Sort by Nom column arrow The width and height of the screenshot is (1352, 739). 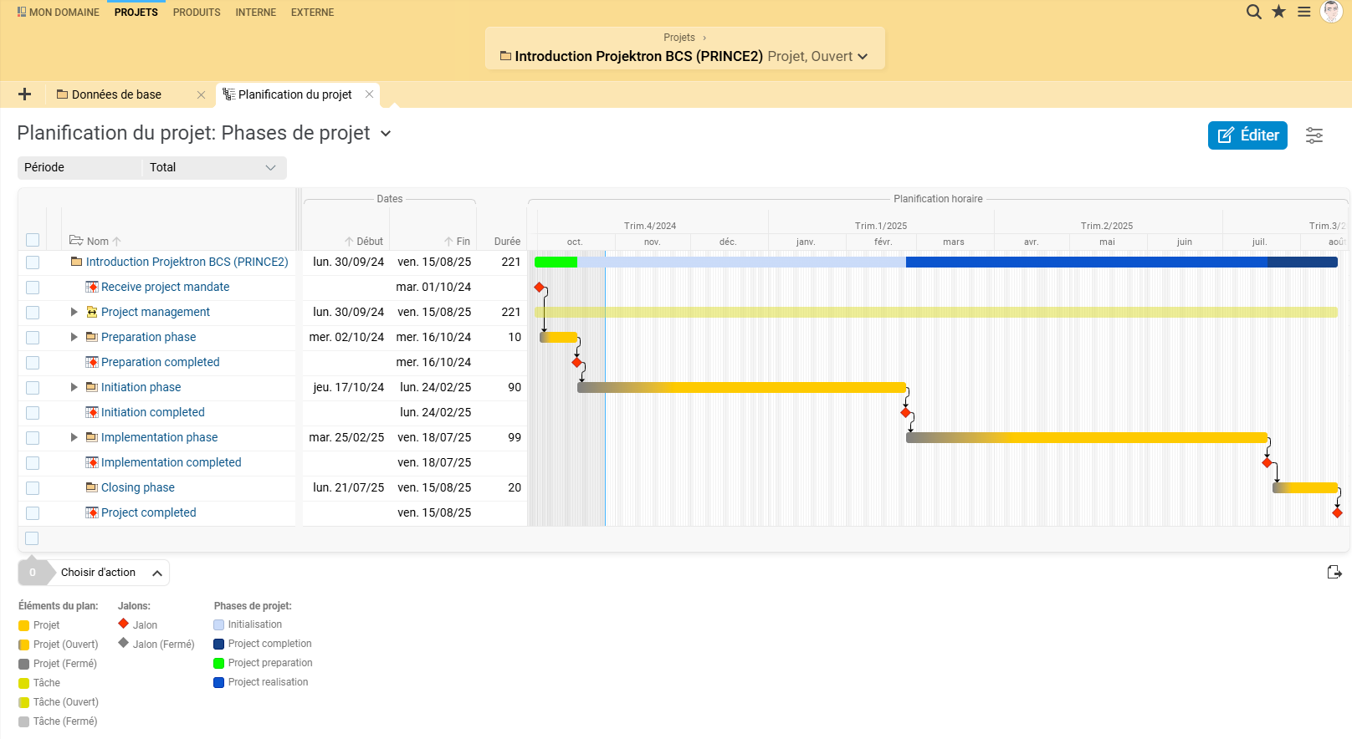116,242
